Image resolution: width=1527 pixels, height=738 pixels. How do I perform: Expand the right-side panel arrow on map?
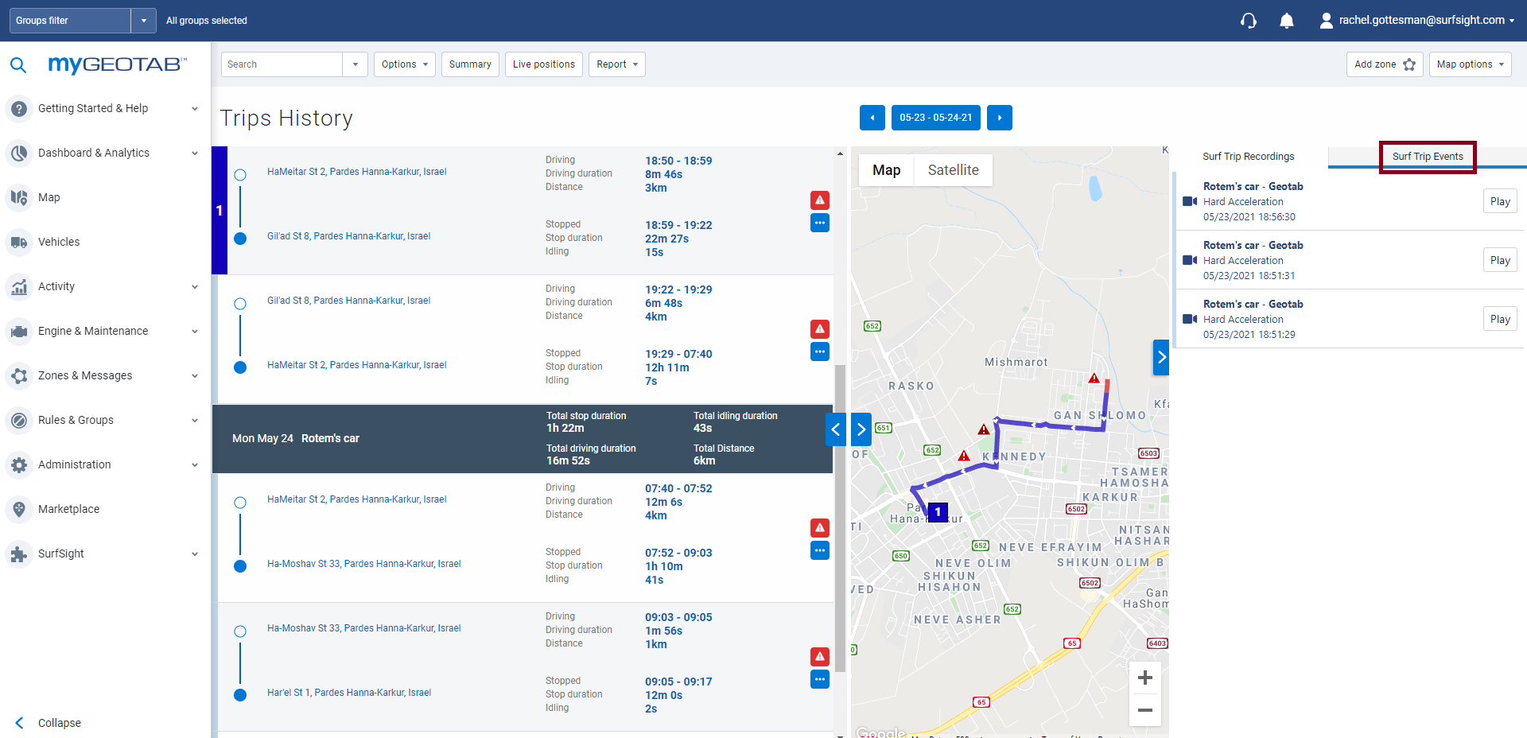click(1161, 358)
